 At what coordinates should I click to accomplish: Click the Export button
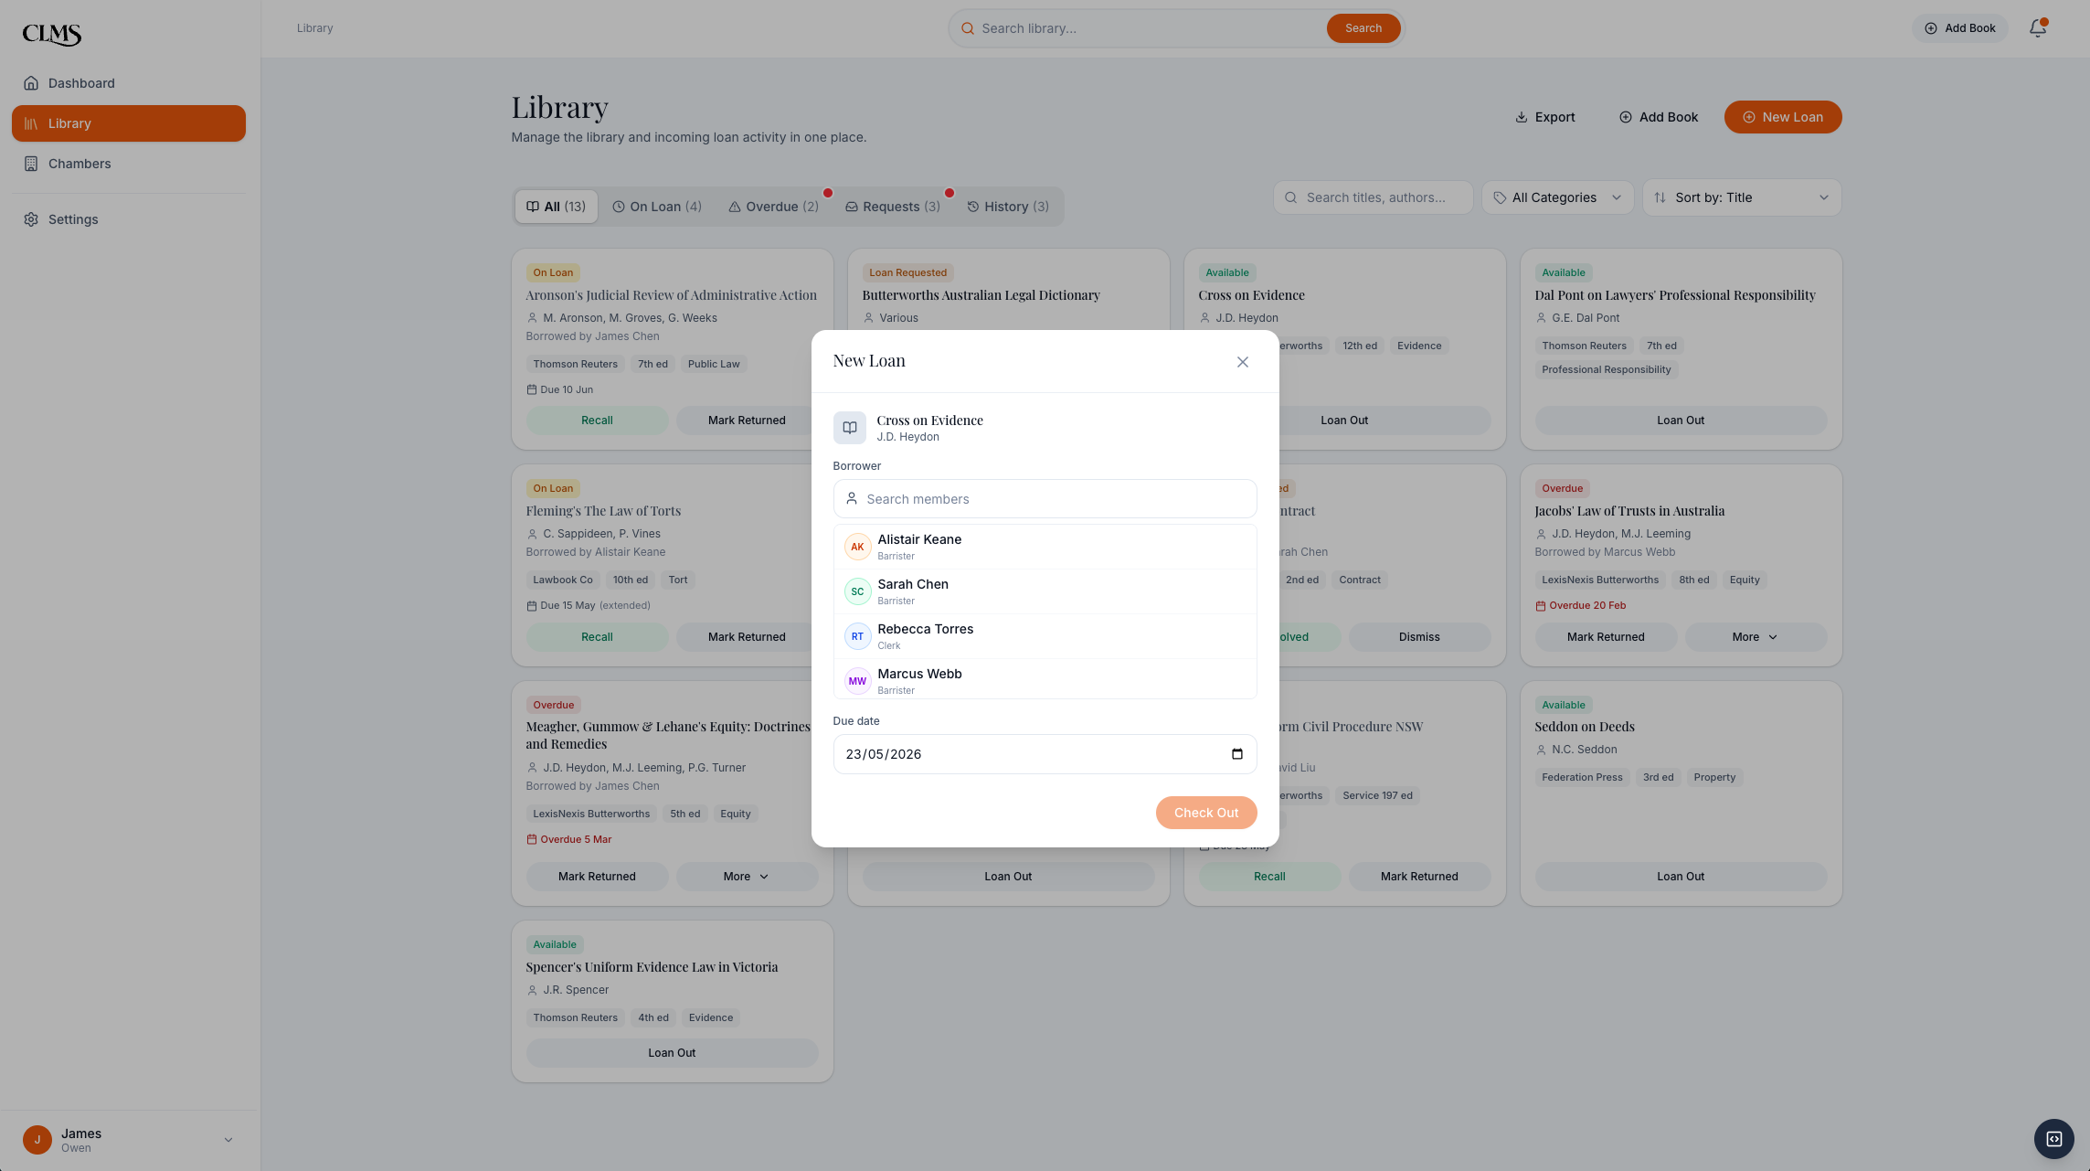tap(1544, 117)
